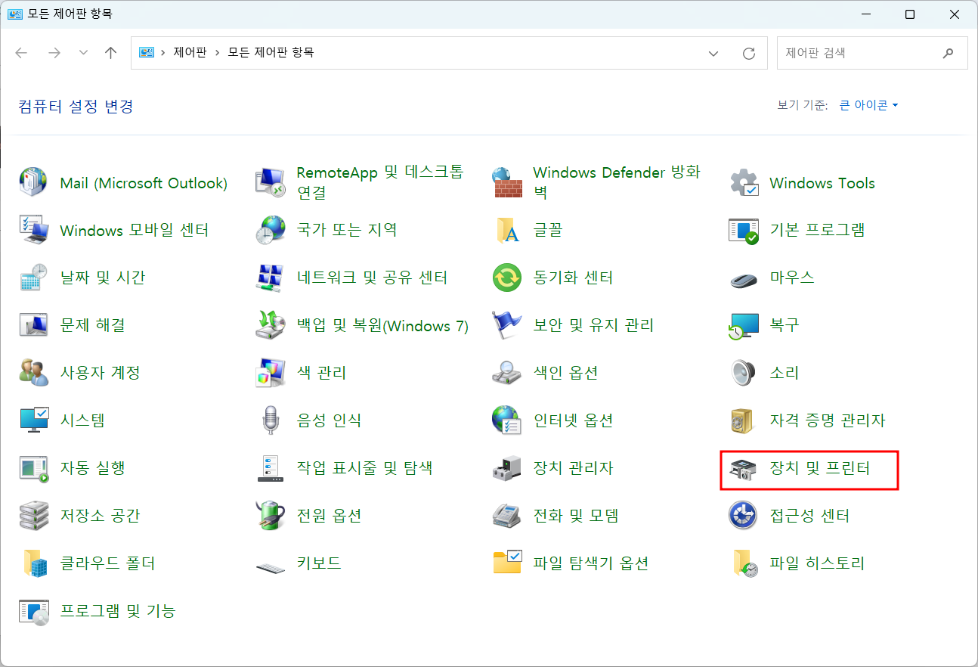Open the 파일 탐색기 옵션 folder icon

coord(507,563)
